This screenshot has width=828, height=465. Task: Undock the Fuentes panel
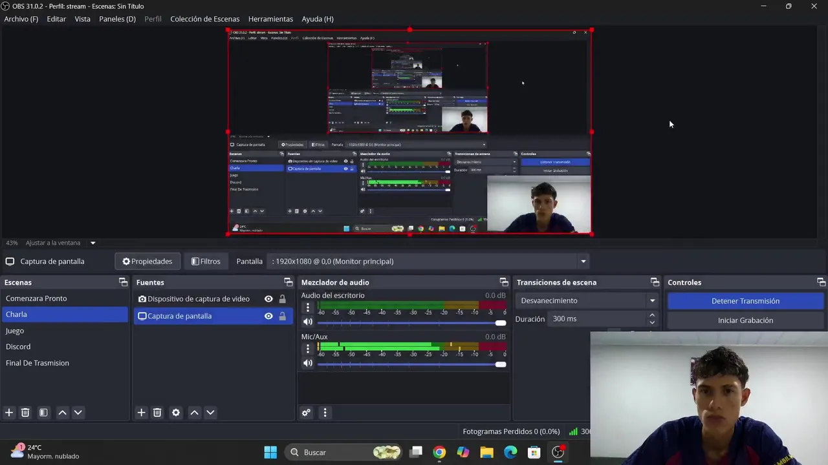click(289, 282)
